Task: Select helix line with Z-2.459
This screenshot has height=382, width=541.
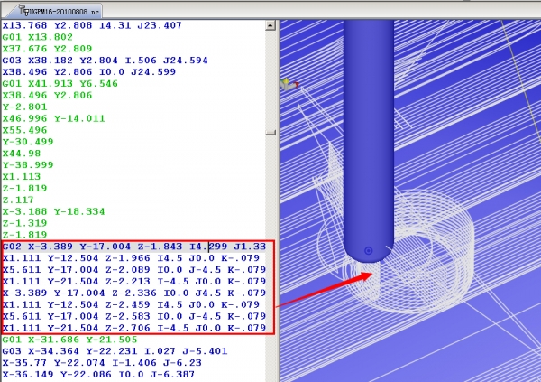Action: 131,305
